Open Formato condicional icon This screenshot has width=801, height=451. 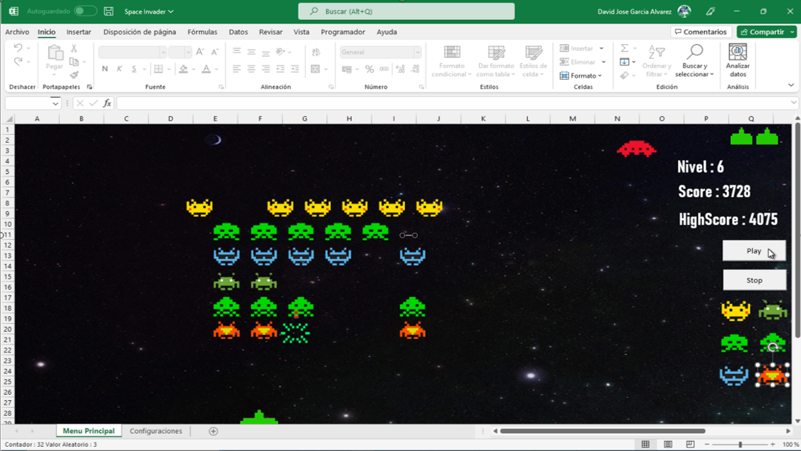coord(451,52)
